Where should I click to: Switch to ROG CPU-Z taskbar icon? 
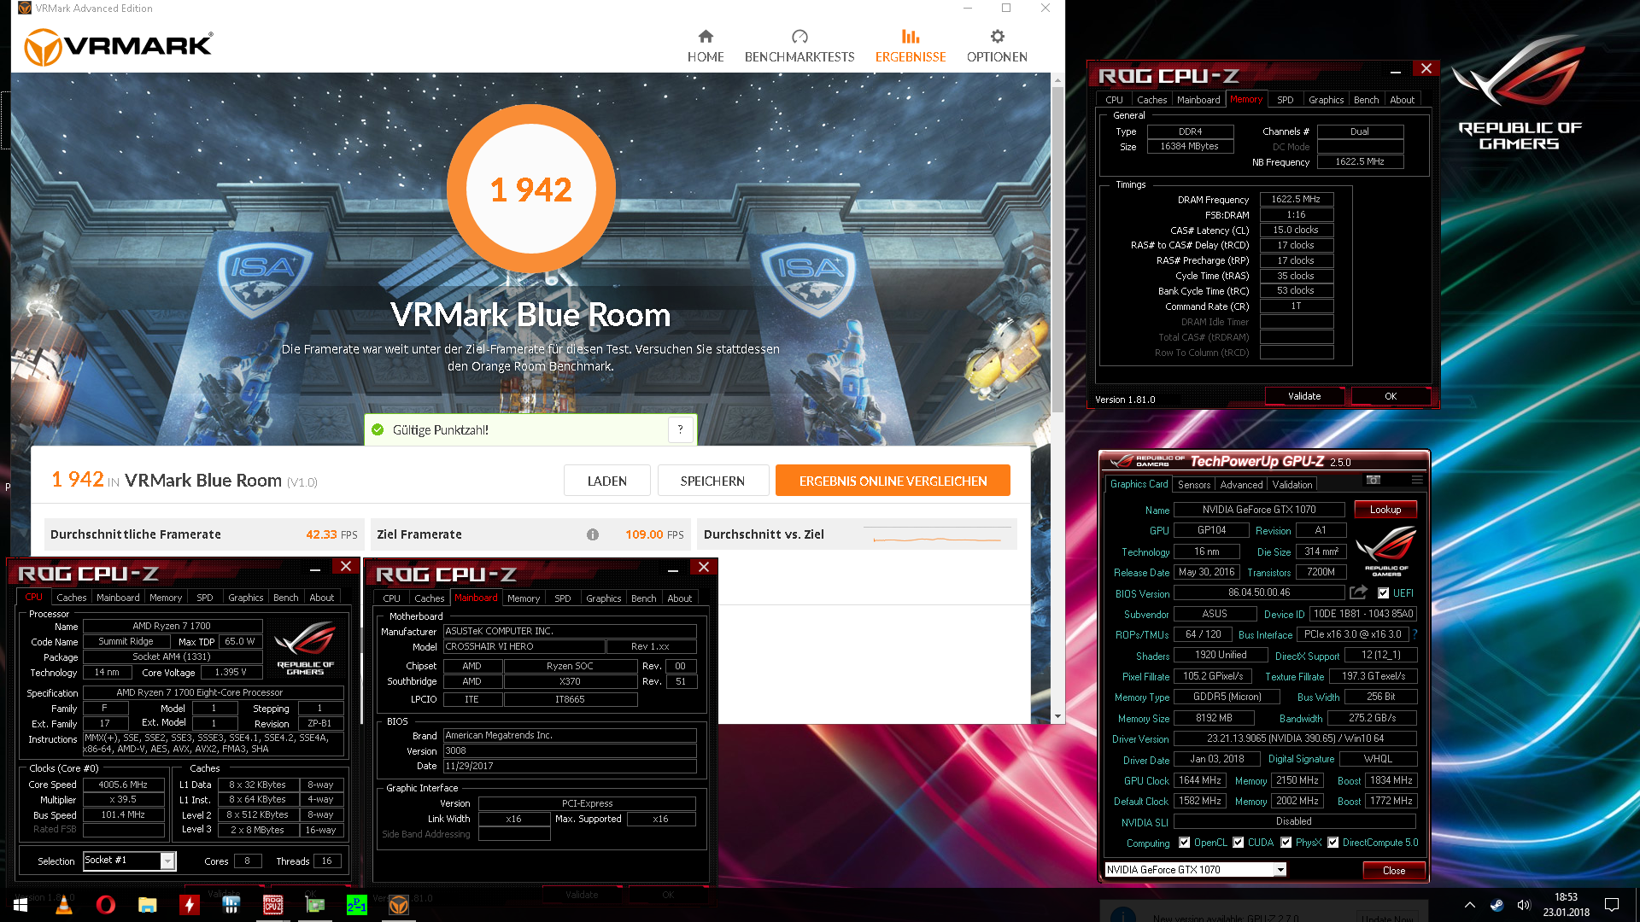[273, 905]
